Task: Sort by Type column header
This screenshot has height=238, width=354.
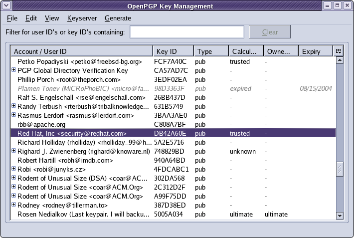Action: tap(211, 51)
